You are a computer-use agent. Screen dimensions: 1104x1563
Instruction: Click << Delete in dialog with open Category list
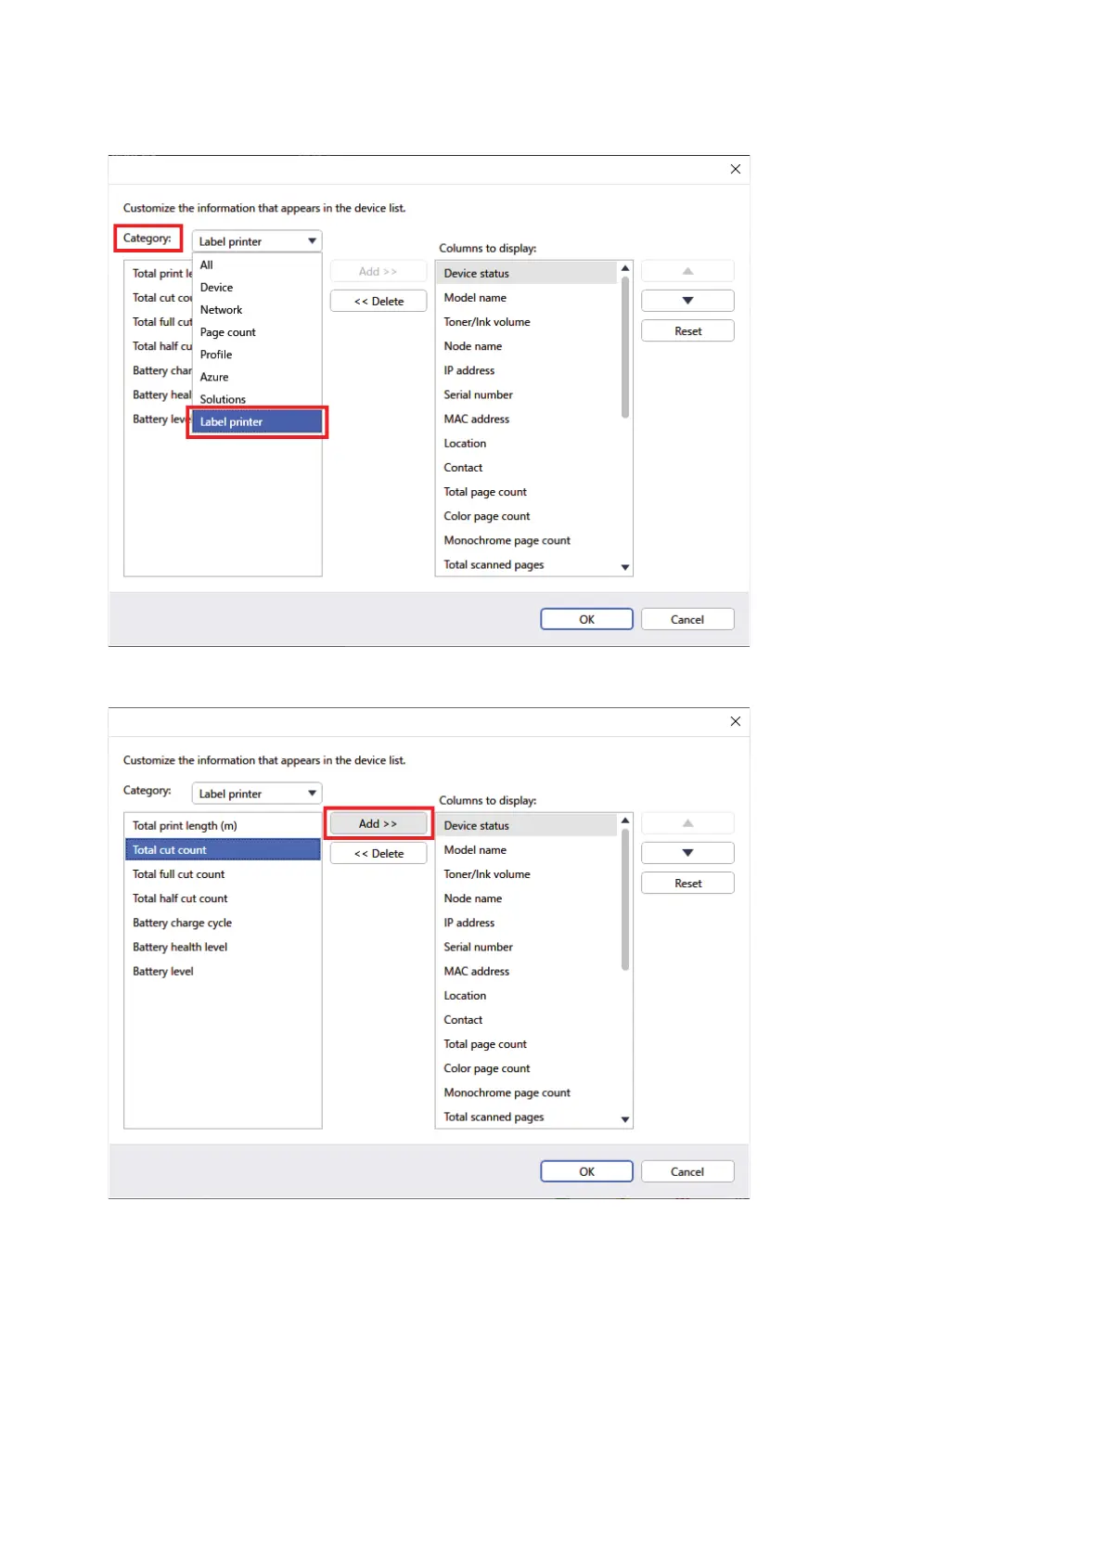point(379,301)
